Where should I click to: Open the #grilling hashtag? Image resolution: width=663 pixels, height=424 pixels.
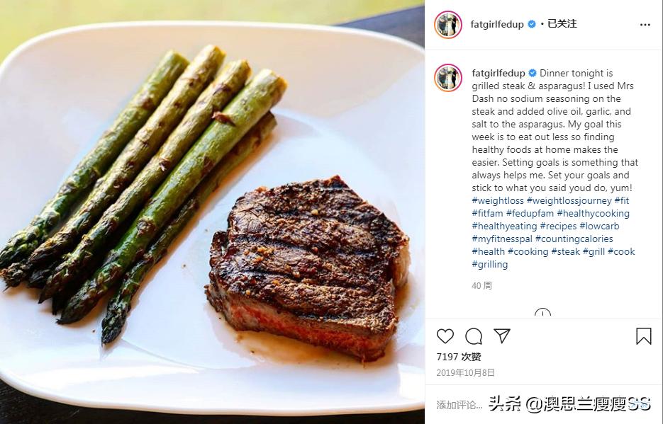490,265
